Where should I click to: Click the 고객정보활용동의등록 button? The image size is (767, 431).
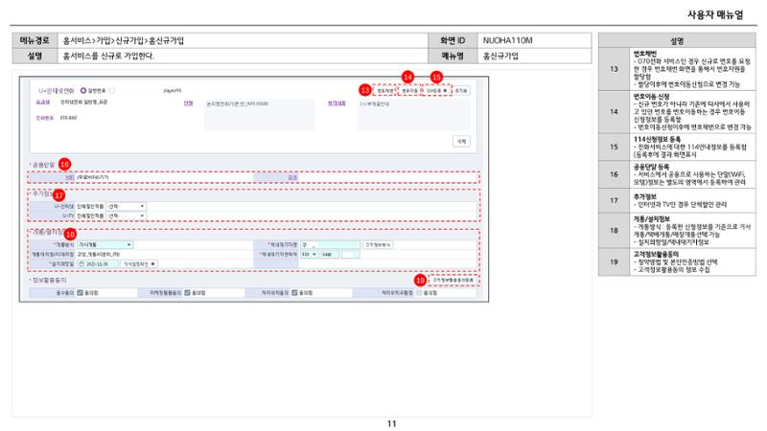tap(453, 280)
